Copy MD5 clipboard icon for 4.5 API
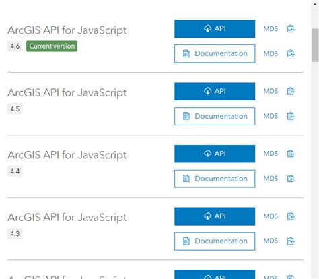Screen dimensions: 319x279 tap(291, 91)
